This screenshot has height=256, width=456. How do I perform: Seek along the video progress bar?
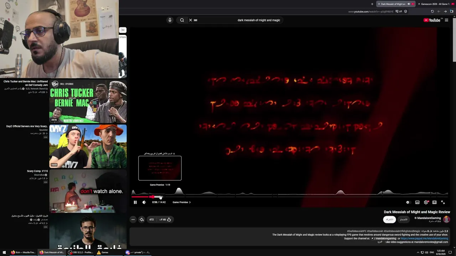290,196
